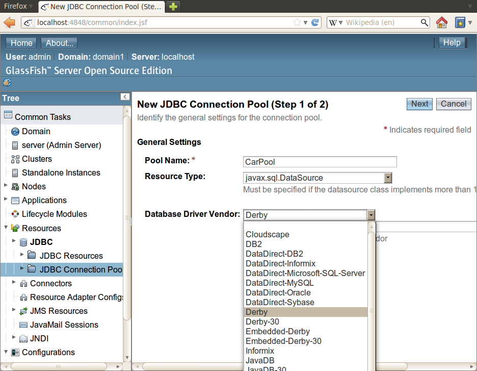Reload the page using refresh icon
The image size is (477, 371).
tap(315, 22)
